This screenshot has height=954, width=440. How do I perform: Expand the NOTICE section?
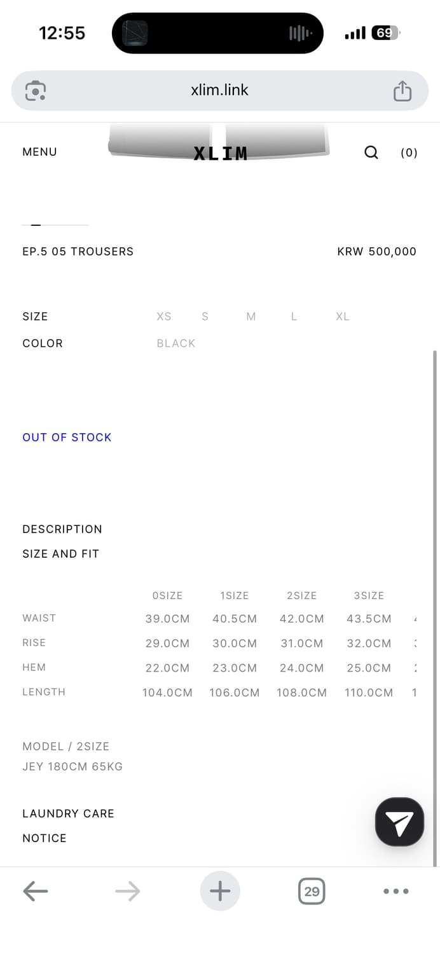click(45, 838)
